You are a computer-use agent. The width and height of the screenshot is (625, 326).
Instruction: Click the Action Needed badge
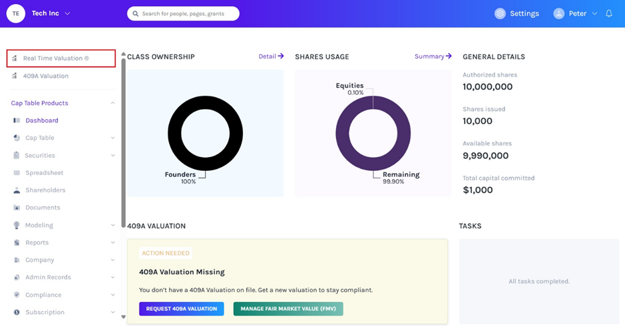[166, 253]
